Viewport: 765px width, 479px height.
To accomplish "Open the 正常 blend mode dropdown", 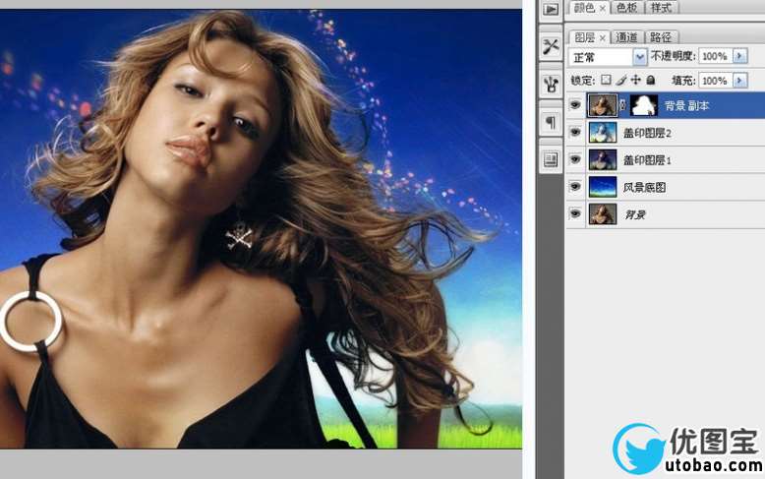I will pos(608,57).
